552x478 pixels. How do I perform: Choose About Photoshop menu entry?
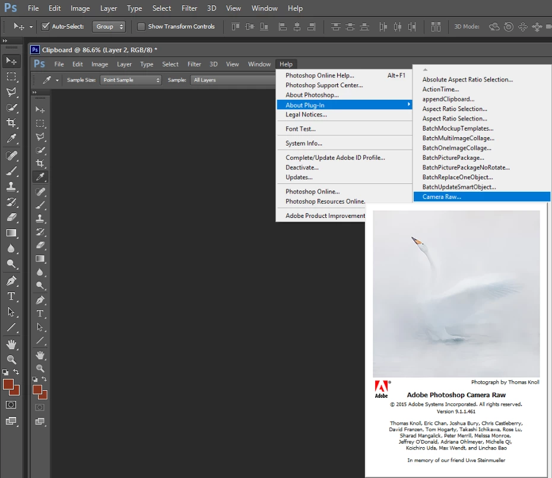click(x=344, y=95)
